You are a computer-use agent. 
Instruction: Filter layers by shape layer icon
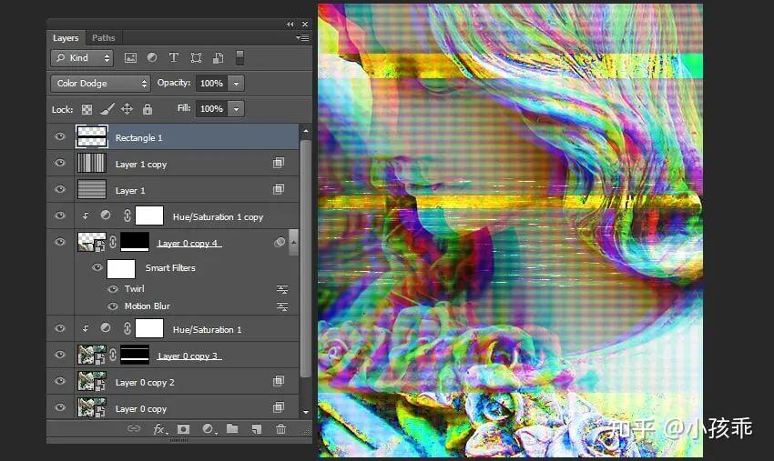(x=196, y=57)
